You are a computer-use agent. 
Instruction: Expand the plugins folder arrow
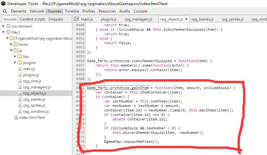(x=15, y=62)
